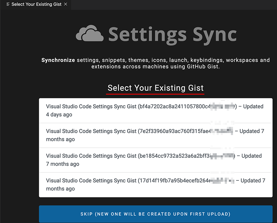Click Skip to create new gist on upload

pos(156,214)
